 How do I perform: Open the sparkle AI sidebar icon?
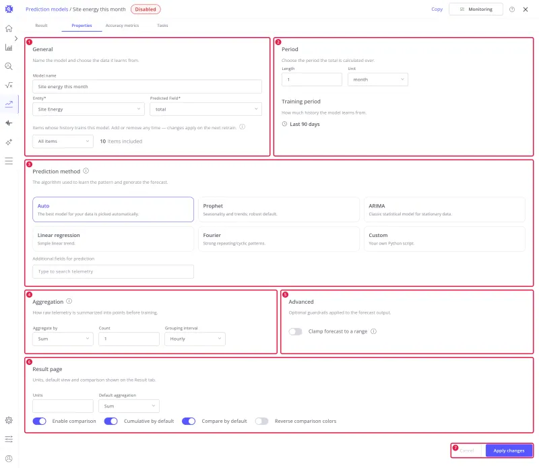click(x=9, y=142)
